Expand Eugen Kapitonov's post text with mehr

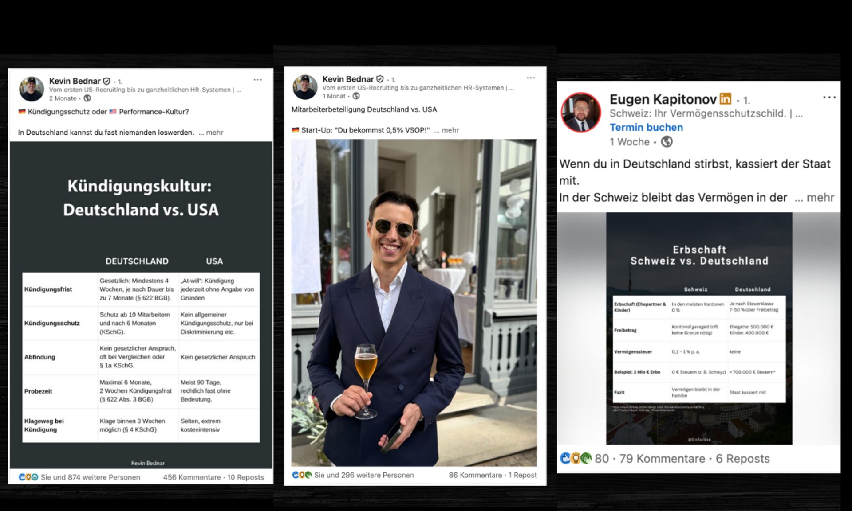[820, 198]
